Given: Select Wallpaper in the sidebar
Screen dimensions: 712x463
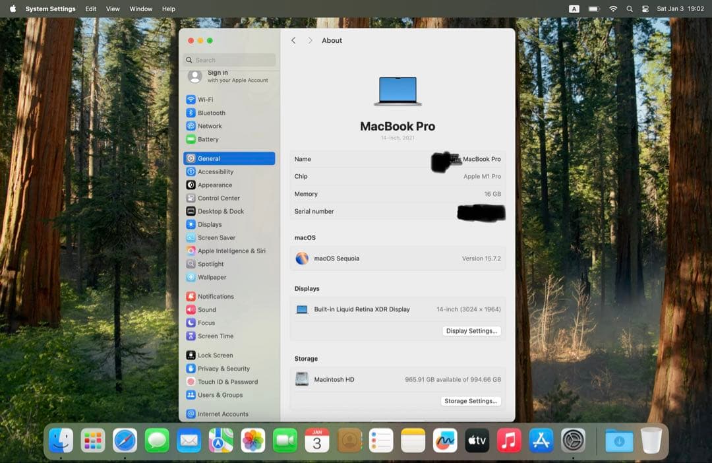Looking at the screenshot, I should coord(212,277).
